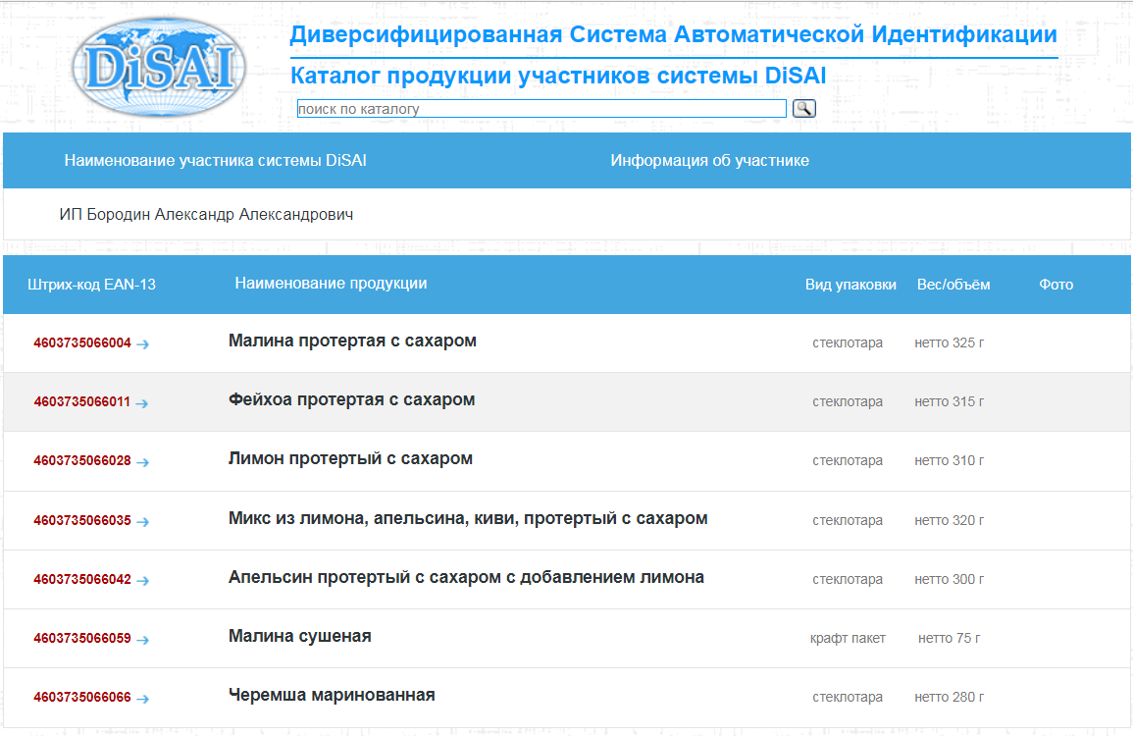Open barcode link 4603735066066
This screenshot has width=1133, height=736.
[82, 698]
